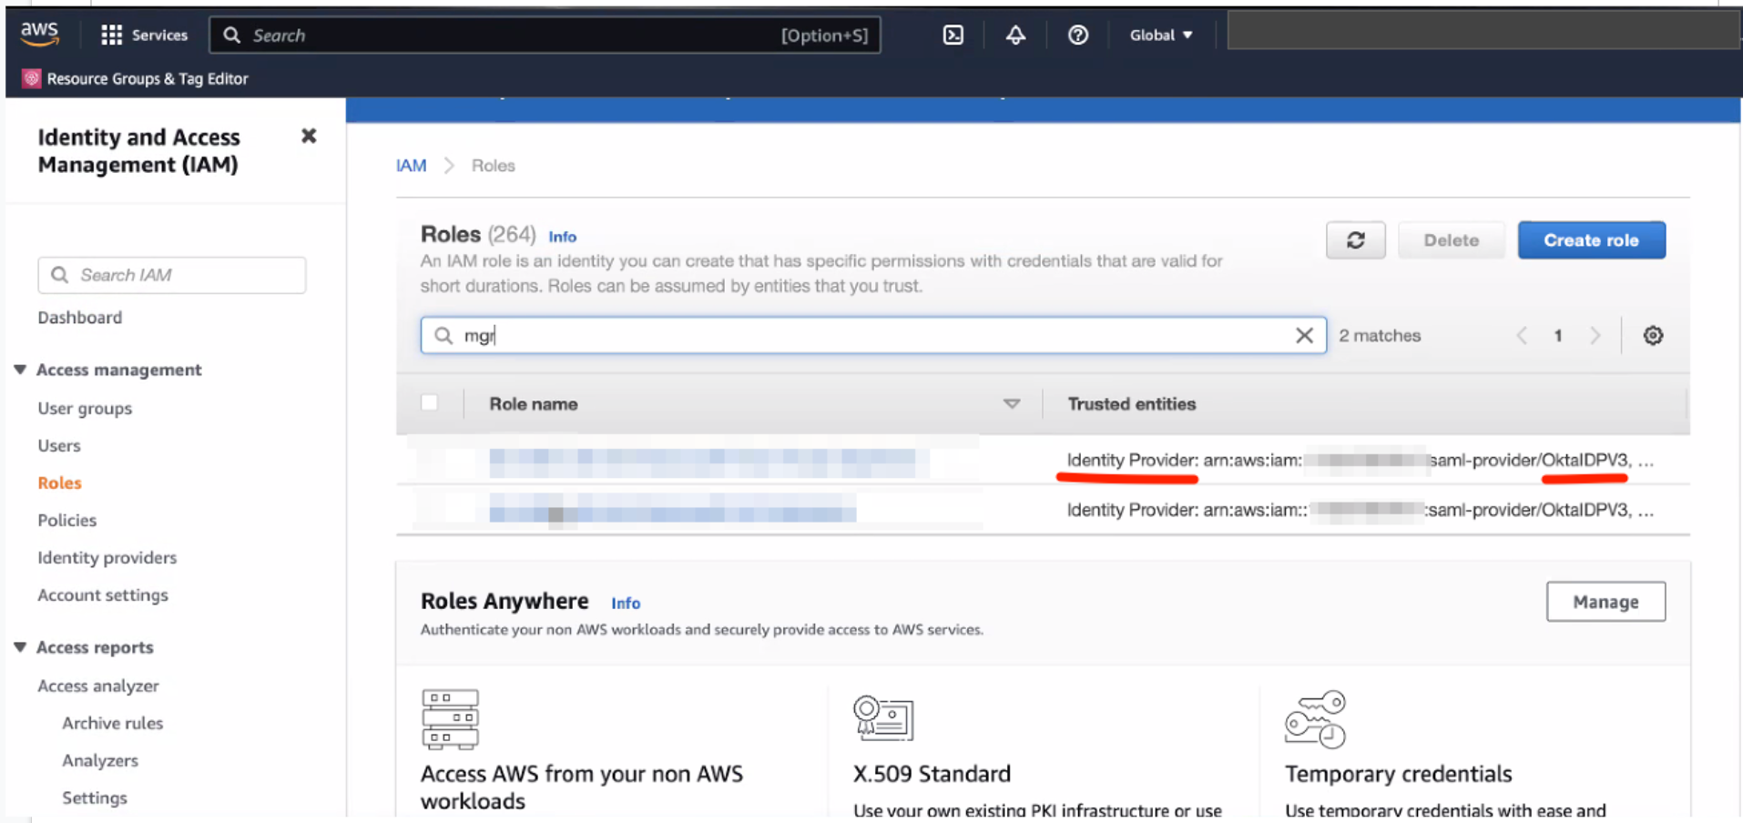Click the Role name column header
The image size is (1743, 823).
(x=533, y=403)
